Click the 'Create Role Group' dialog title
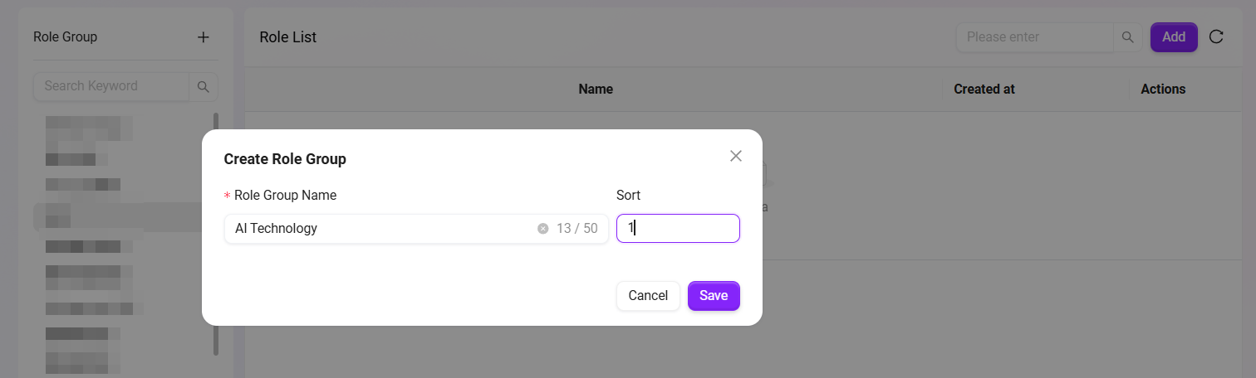 tap(285, 159)
